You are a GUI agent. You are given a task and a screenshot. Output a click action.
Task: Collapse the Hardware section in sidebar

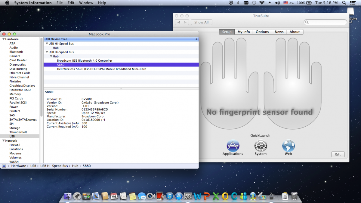pos(4,39)
